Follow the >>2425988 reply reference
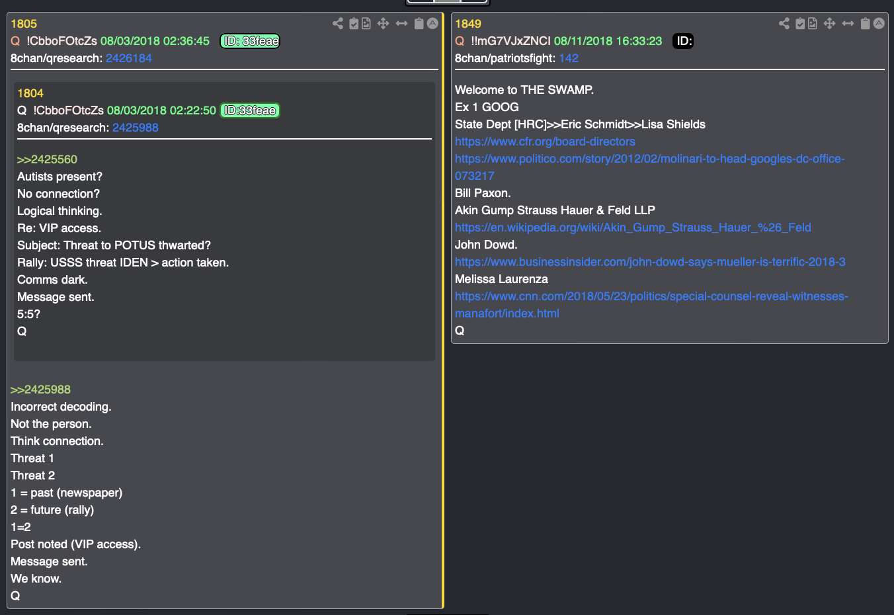The width and height of the screenshot is (894, 615). click(40, 389)
